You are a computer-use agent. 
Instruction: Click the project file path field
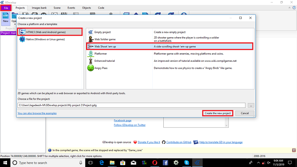pos(131,105)
